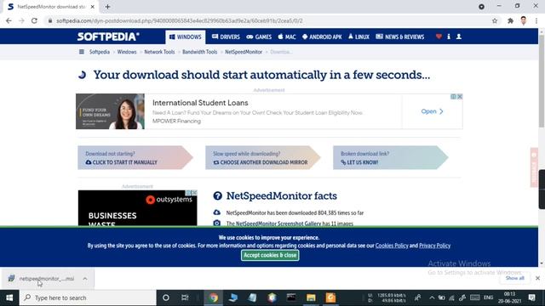
Task: Go to NetSpeedMonitor breadcrumb
Action: 244,52
